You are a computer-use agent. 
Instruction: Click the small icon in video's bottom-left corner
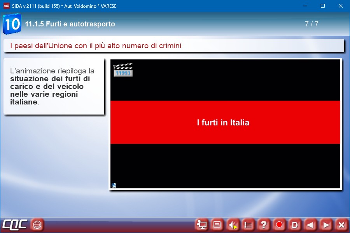pyautogui.click(x=114, y=185)
